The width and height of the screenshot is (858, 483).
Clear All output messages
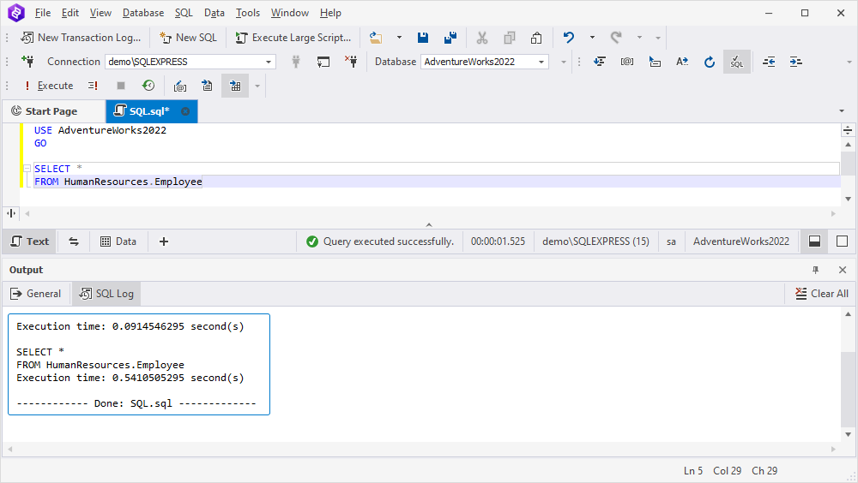[x=822, y=294]
